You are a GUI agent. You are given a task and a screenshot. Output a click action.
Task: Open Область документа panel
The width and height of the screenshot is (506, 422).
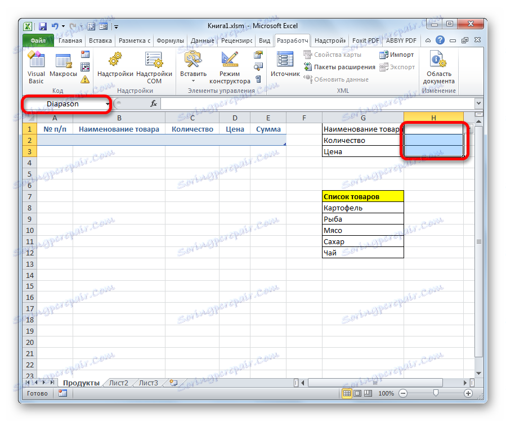click(x=439, y=68)
